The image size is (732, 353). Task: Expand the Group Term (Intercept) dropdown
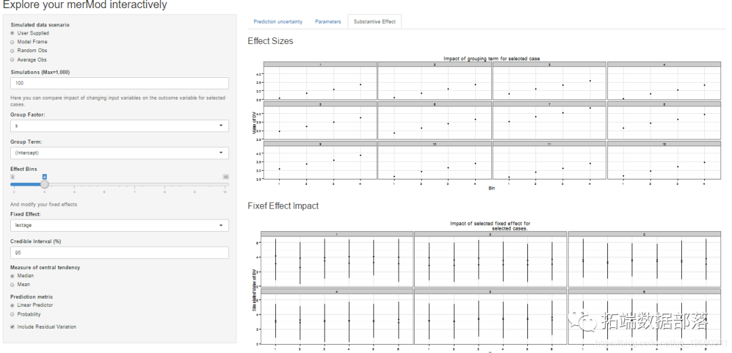pyautogui.click(x=119, y=153)
